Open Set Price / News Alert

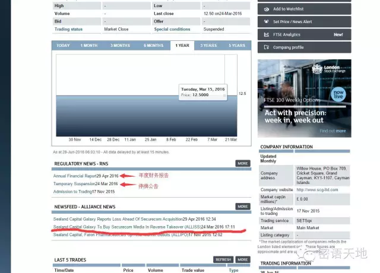tap(305, 21)
